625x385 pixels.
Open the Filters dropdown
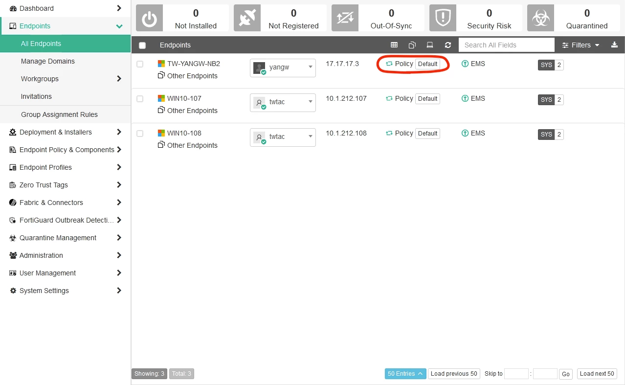tap(581, 45)
